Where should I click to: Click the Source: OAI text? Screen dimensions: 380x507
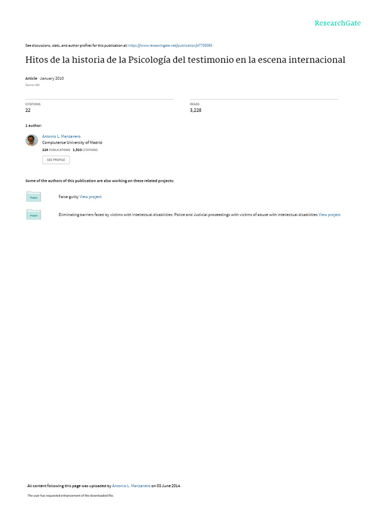(x=32, y=85)
